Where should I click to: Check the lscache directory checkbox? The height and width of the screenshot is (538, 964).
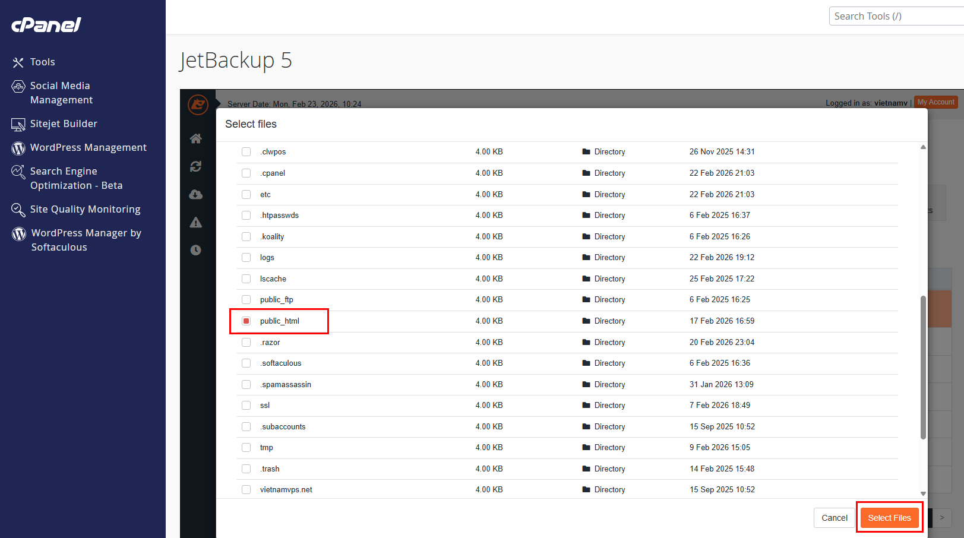[x=246, y=279]
